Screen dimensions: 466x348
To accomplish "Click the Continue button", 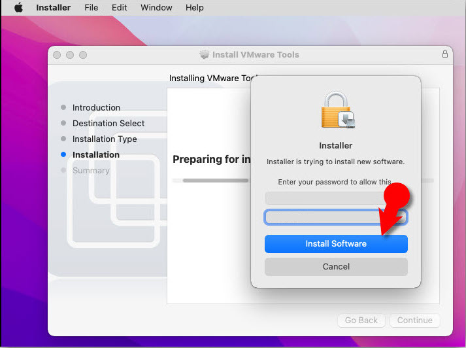I will 415,320.
